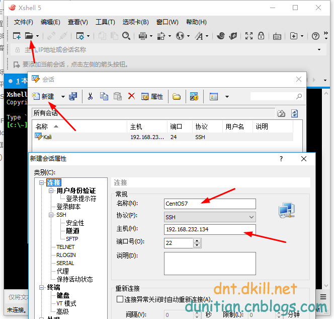Open the Properties gear icon in Xshell toolbar
Screen dimensions: 334x319
[80, 36]
